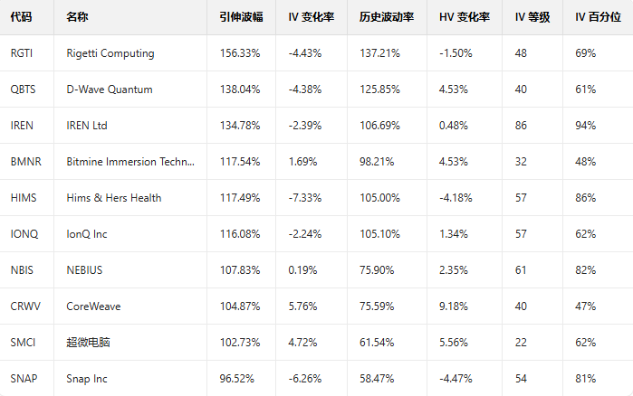
Task: Click Rigetti Computing's 156.33% value
Action: (x=239, y=53)
